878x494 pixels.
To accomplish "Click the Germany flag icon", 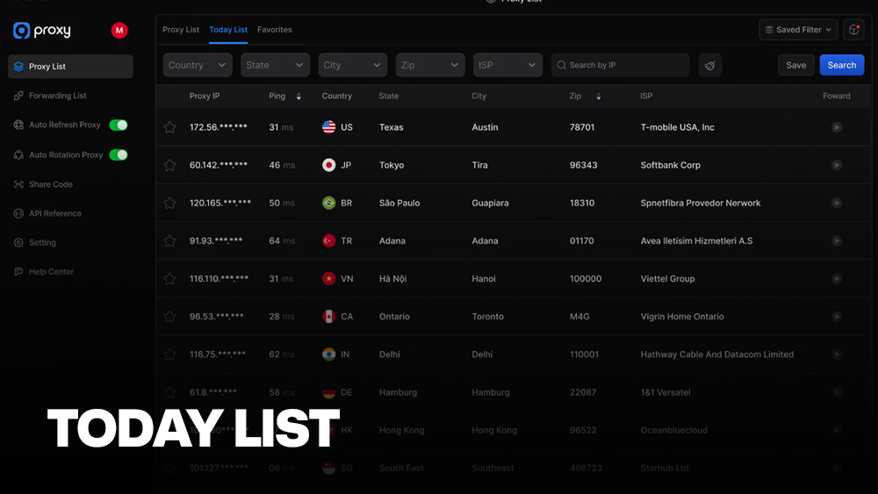I will click(328, 392).
